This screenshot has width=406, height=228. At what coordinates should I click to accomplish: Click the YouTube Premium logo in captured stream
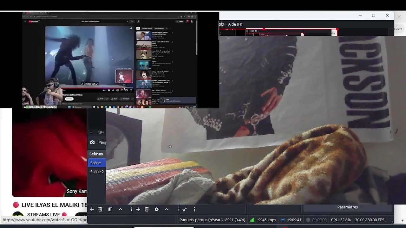coord(33,22)
